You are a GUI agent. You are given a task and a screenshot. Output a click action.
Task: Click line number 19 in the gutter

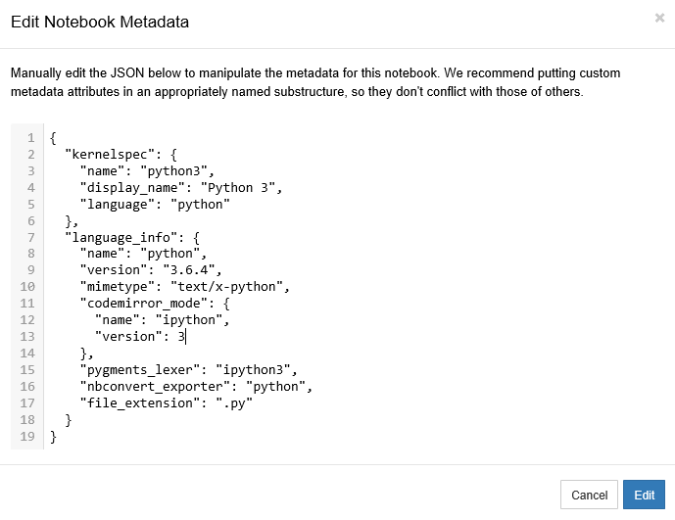pyautogui.click(x=28, y=437)
